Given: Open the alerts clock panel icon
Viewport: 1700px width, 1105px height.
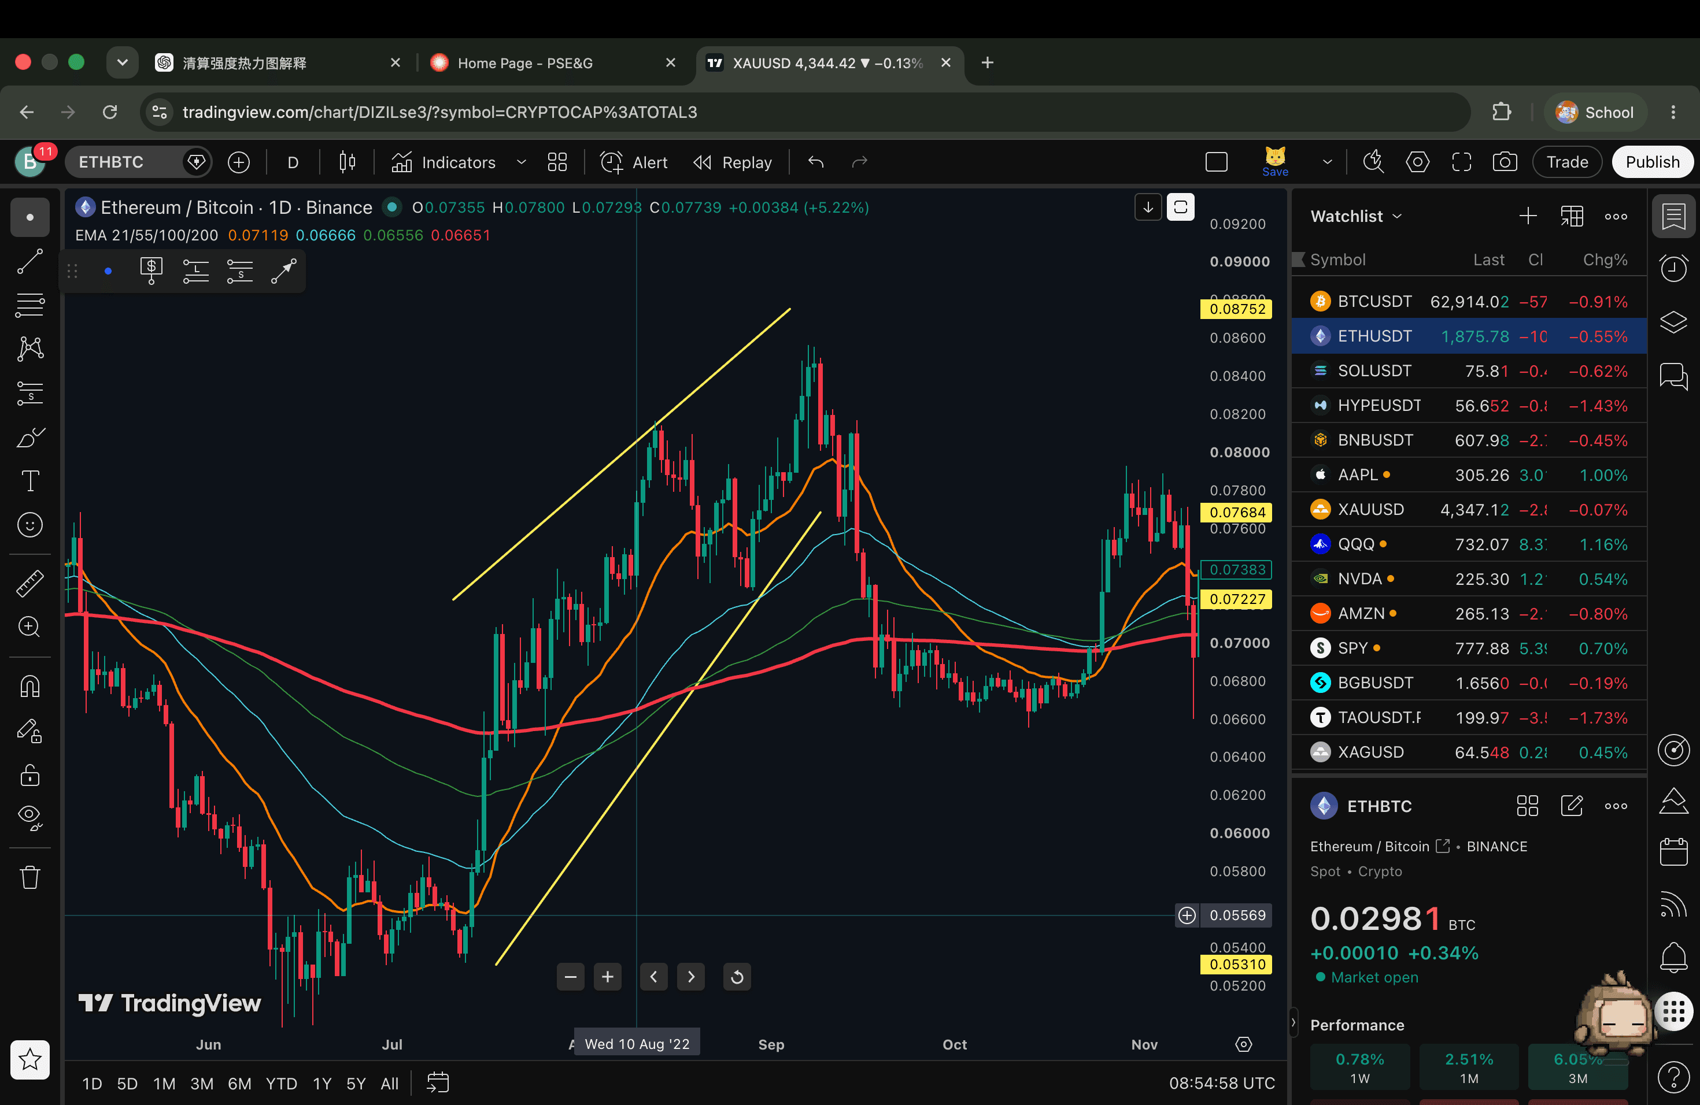Looking at the screenshot, I should point(1673,268).
